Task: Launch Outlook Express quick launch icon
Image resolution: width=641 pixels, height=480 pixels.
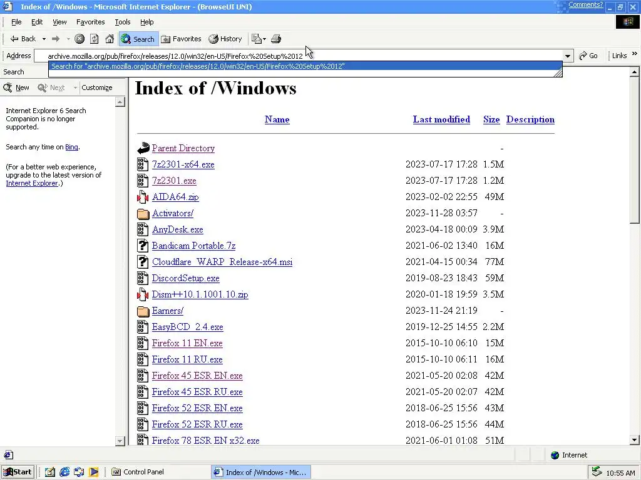Action: 79,472
